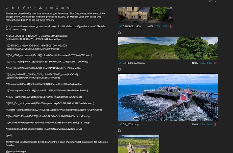Insert a bulleted list

[x=46, y=8]
